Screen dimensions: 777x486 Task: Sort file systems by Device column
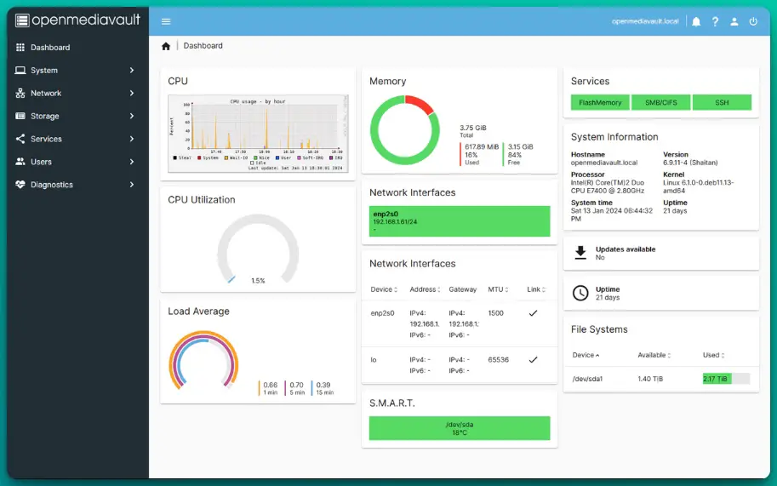[x=586, y=355]
